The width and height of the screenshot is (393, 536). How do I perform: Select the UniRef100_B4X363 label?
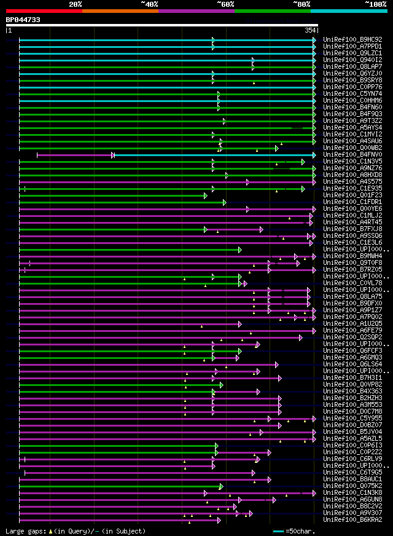(352, 392)
